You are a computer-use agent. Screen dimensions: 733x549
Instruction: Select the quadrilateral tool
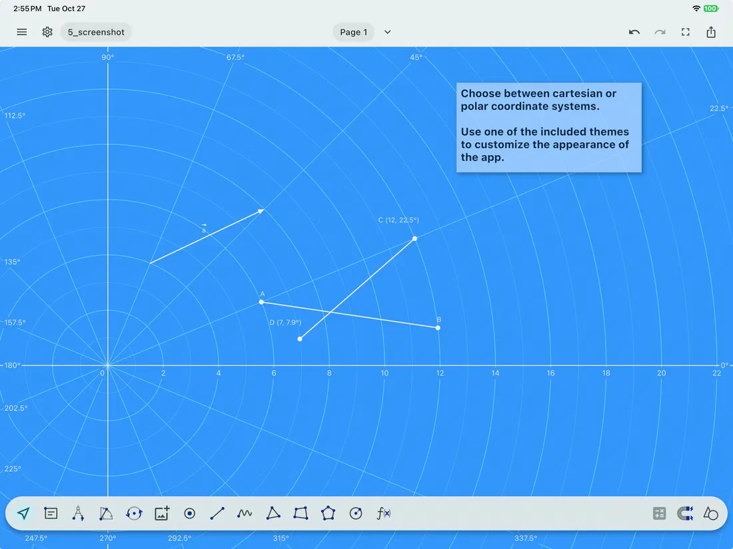point(301,514)
